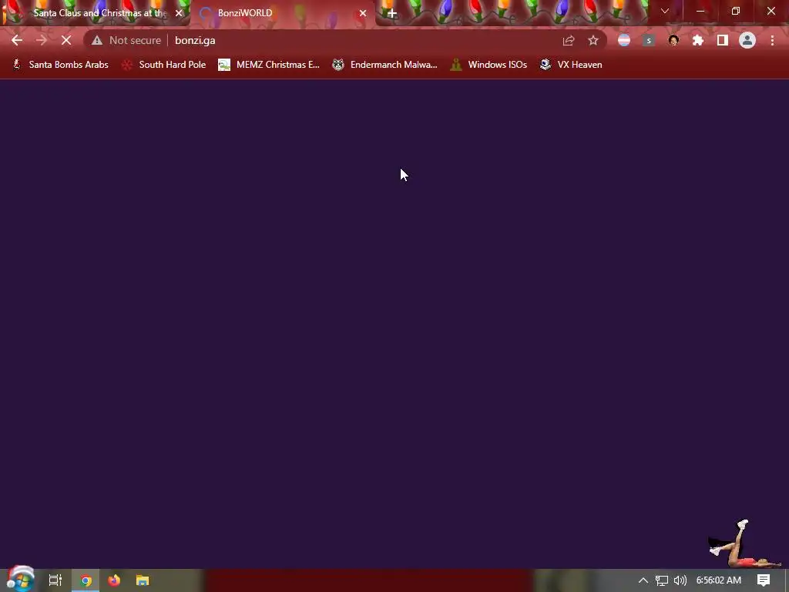Open the Action Center notifications icon
The image size is (789, 592).
[764, 580]
